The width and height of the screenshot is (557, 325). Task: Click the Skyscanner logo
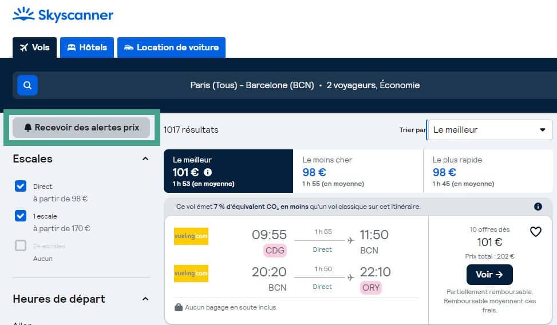[x=63, y=14]
